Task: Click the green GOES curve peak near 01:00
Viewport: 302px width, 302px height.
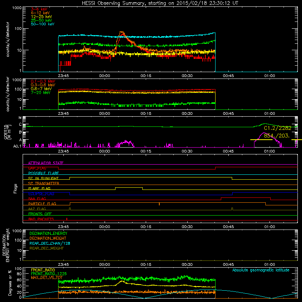Action: (x=265, y=124)
